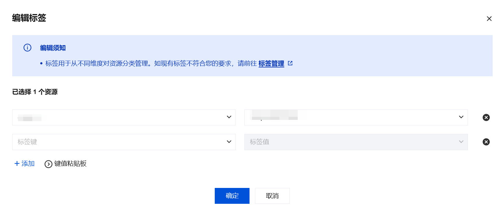This screenshot has height=216, width=503.
Task: Open the first row's tag key selector
Action: tap(124, 117)
